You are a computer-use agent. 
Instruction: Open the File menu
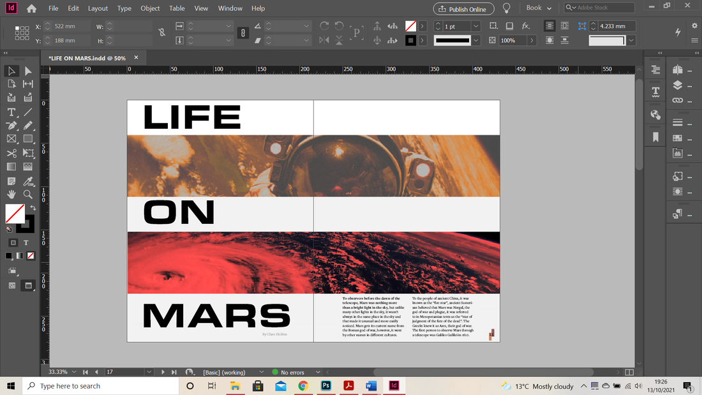pyautogui.click(x=53, y=8)
